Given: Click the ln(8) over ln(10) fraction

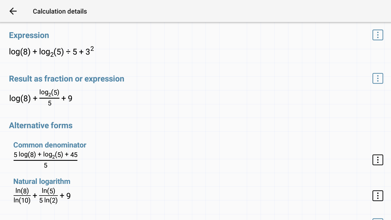Looking at the screenshot, I should pos(22,196).
